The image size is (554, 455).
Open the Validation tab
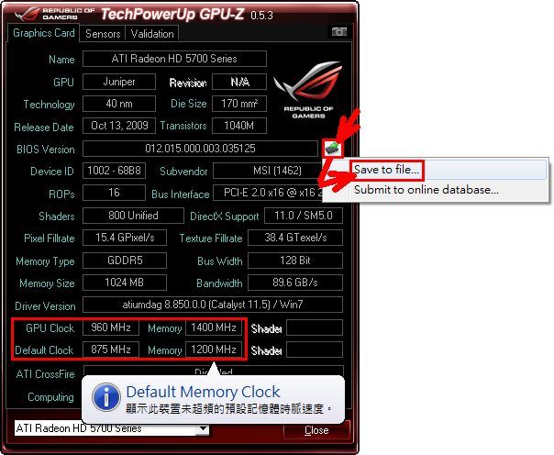tap(152, 34)
